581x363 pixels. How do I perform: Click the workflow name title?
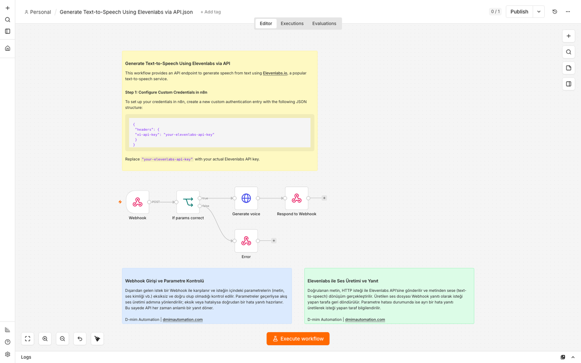point(126,12)
